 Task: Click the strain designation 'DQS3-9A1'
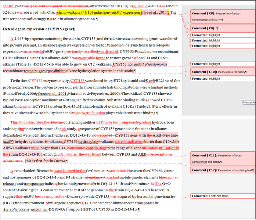tap(58, 209)
